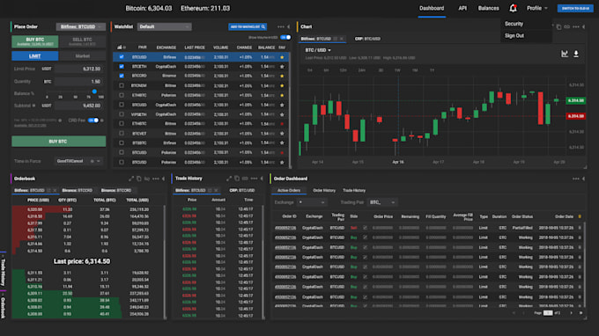Open the Dashboard nav item
Viewport: 599px width, 336px height.
pyautogui.click(x=432, y=8)
